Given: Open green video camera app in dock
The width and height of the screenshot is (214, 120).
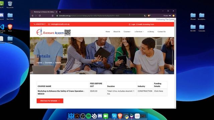Looking at the screenshot, I should point(106,116).
